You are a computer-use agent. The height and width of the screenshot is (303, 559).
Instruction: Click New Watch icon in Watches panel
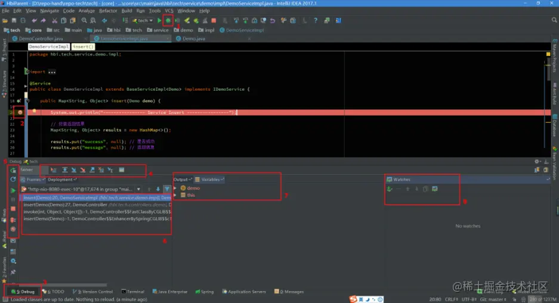point(390,189)
